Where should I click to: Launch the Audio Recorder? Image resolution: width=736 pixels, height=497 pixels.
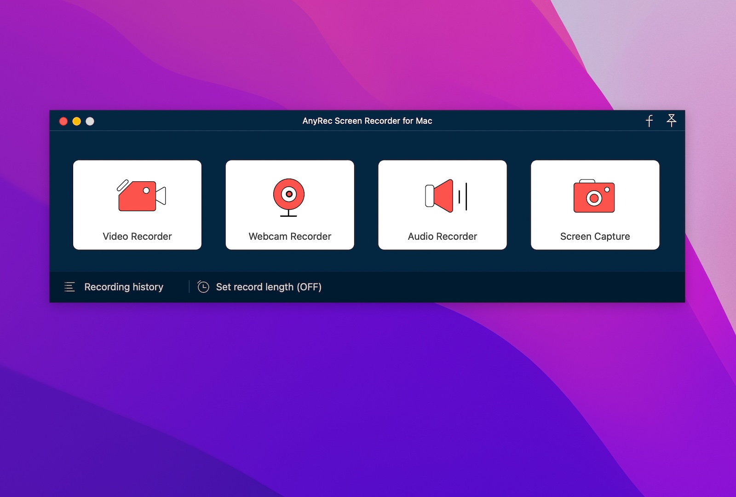[442, 205]
